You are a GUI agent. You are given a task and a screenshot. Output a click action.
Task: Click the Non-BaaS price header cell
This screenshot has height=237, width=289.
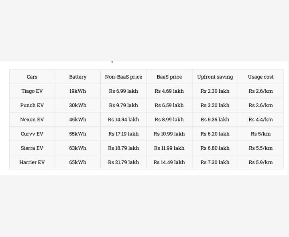point(124,77)
